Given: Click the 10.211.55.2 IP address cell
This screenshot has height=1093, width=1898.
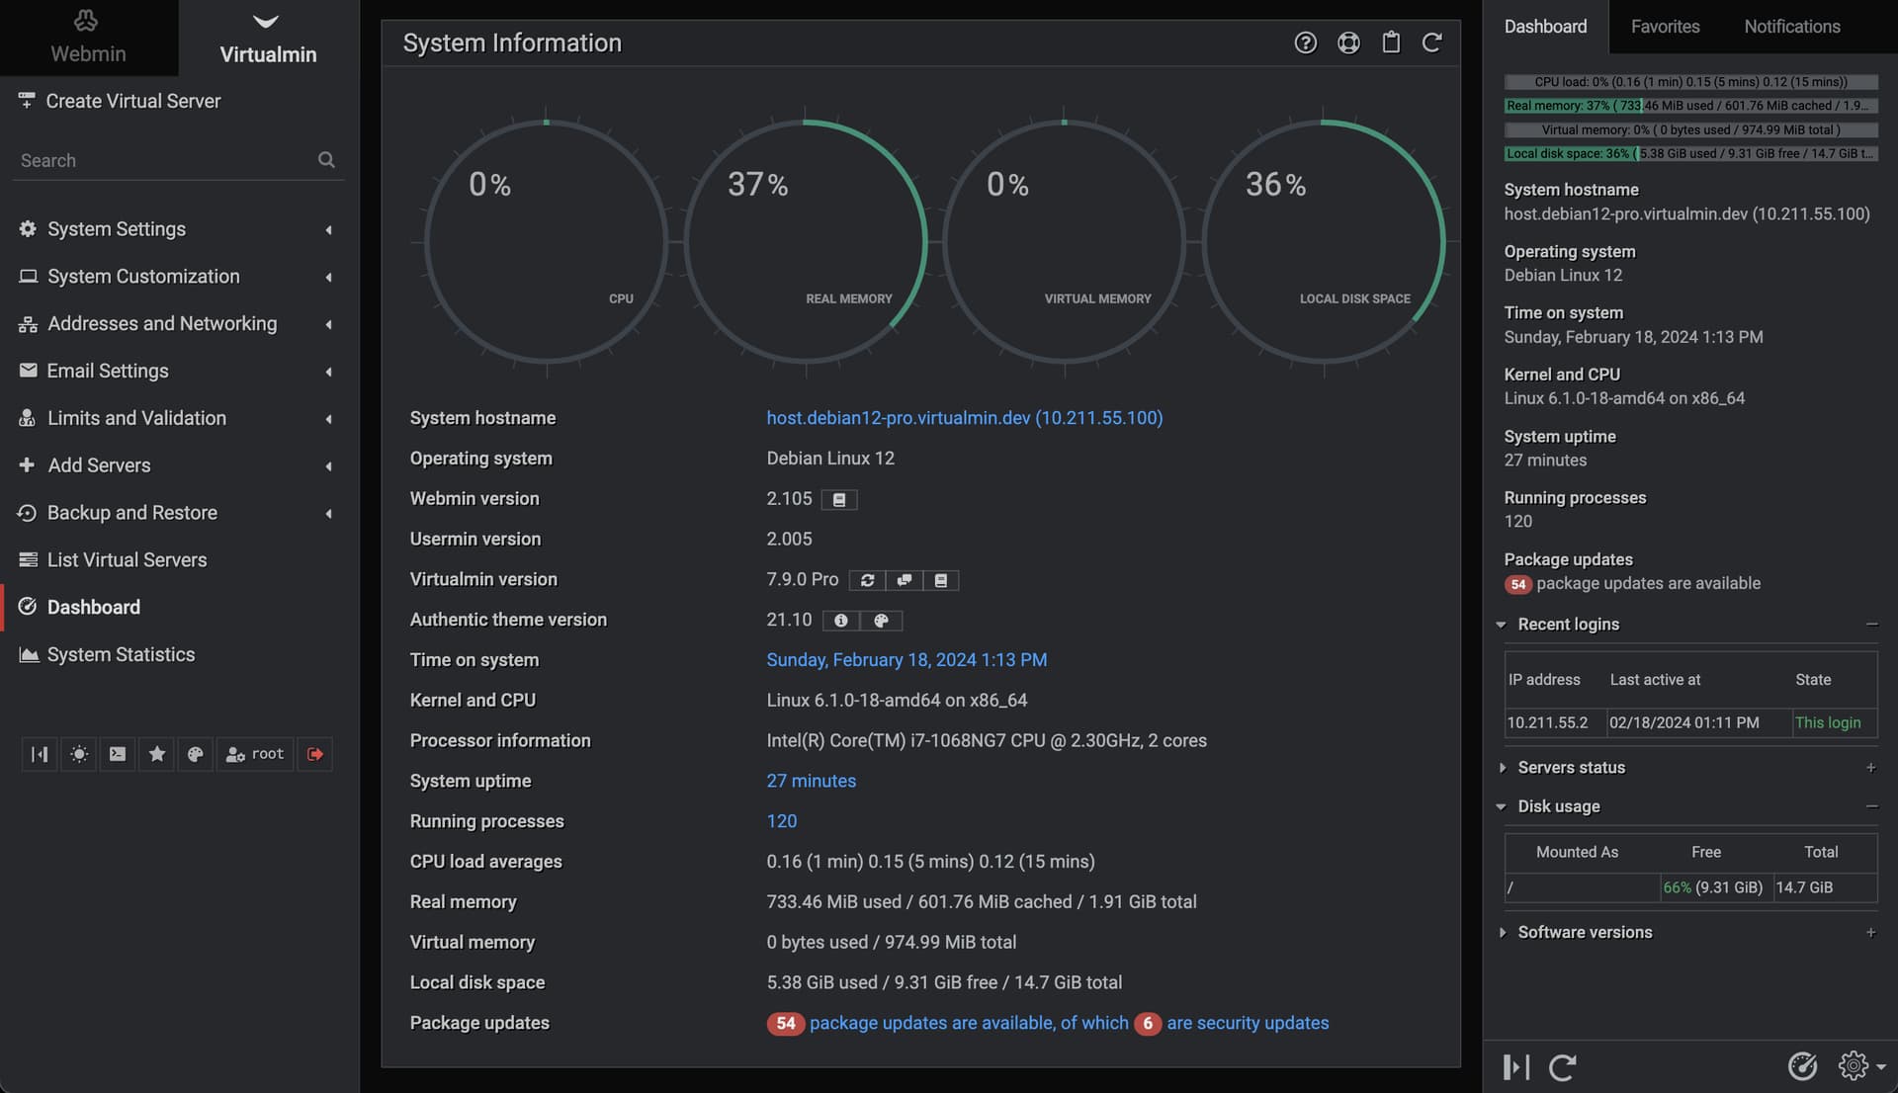Looking at the screenshot, I should (1555, 722).
